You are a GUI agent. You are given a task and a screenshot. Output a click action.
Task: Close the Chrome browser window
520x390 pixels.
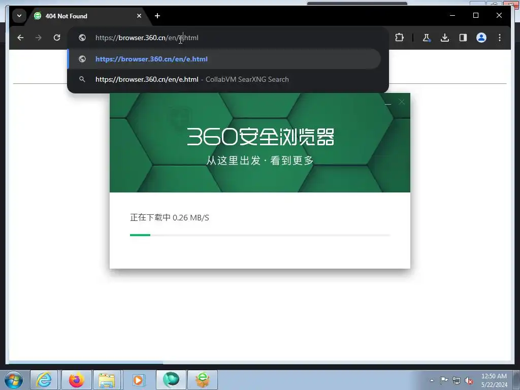(x=499, y=16)
